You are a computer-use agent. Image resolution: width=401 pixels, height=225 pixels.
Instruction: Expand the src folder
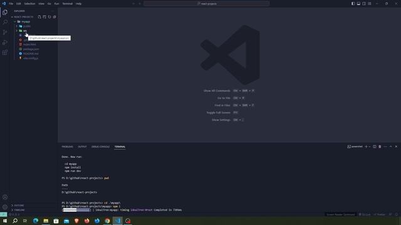tap(25, 31)
